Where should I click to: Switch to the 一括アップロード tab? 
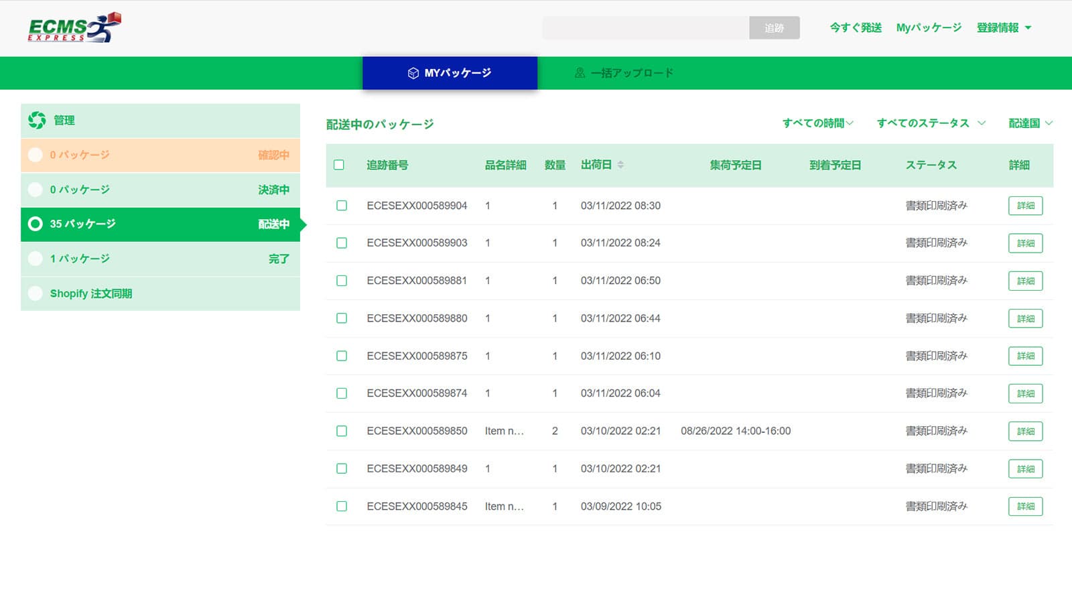pyautogui.click(x=632, y=72)
